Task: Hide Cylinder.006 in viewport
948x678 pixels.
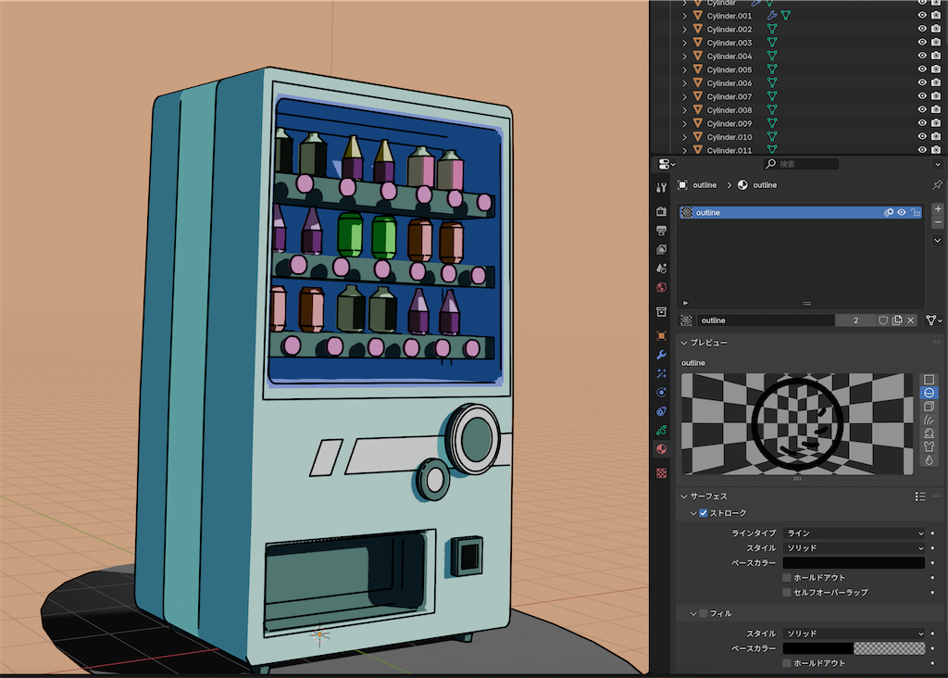Action: click(x=922, y=82)
